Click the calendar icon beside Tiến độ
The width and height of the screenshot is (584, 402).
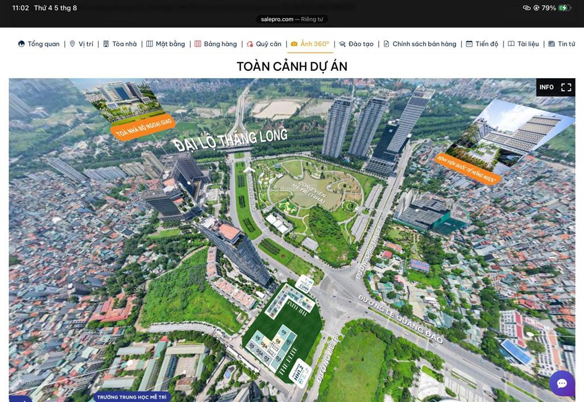tap(469, 44)
